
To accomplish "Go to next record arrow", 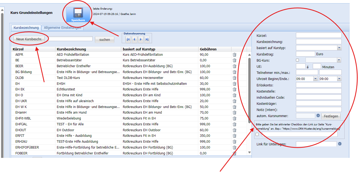I will 141,39.
